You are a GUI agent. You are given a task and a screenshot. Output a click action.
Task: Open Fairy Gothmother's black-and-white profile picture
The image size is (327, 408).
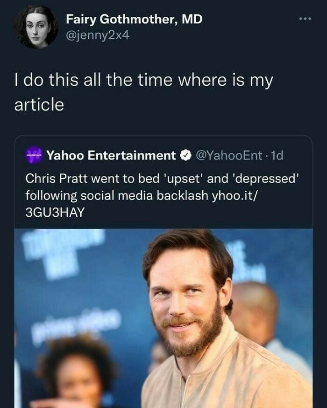pyautogui.click(x=36, y=27)
